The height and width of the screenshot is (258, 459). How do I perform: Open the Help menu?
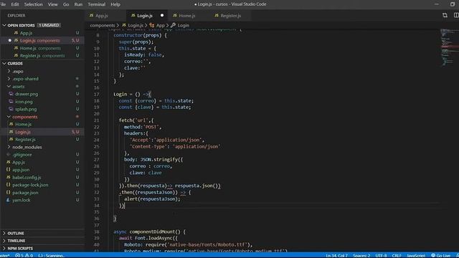point(115,4)
